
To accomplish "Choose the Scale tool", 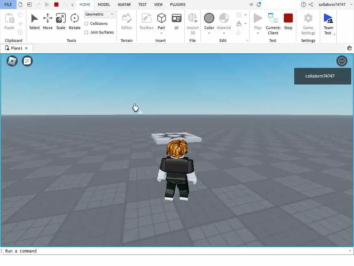I will 61,21.
